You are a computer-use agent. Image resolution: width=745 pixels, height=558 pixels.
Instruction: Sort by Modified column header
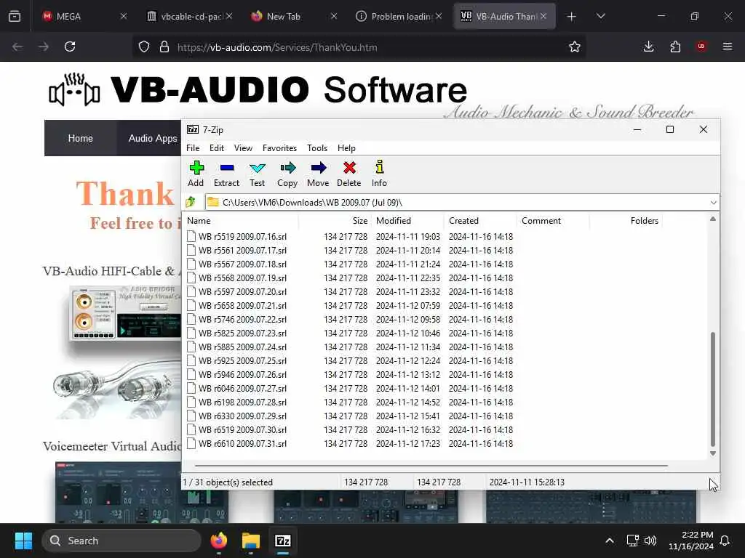click(x=407, y=221)
